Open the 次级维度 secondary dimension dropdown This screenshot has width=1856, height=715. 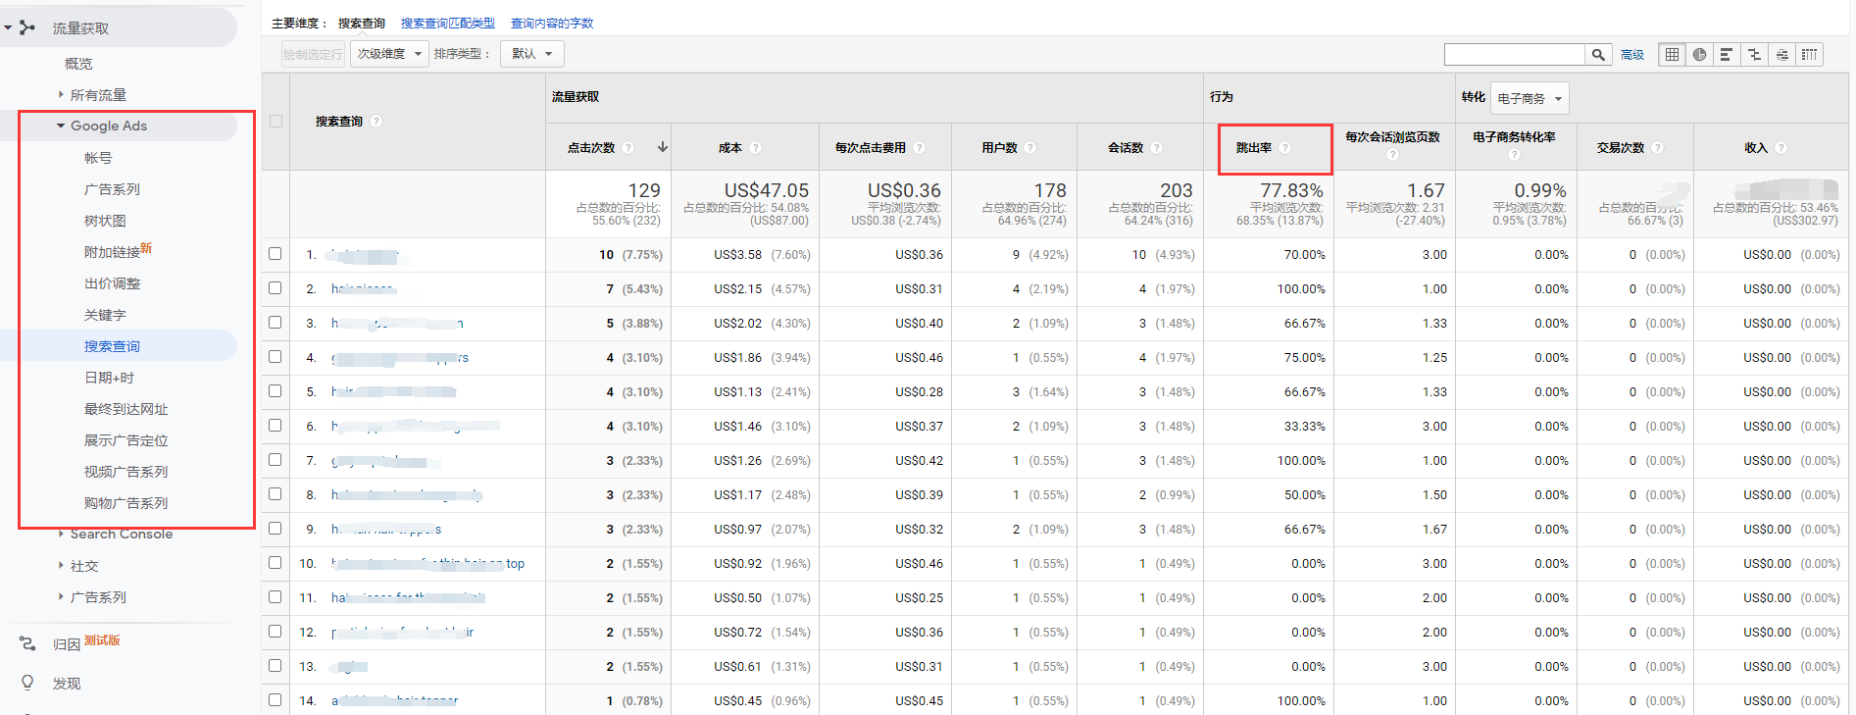(x=389, y=54)
